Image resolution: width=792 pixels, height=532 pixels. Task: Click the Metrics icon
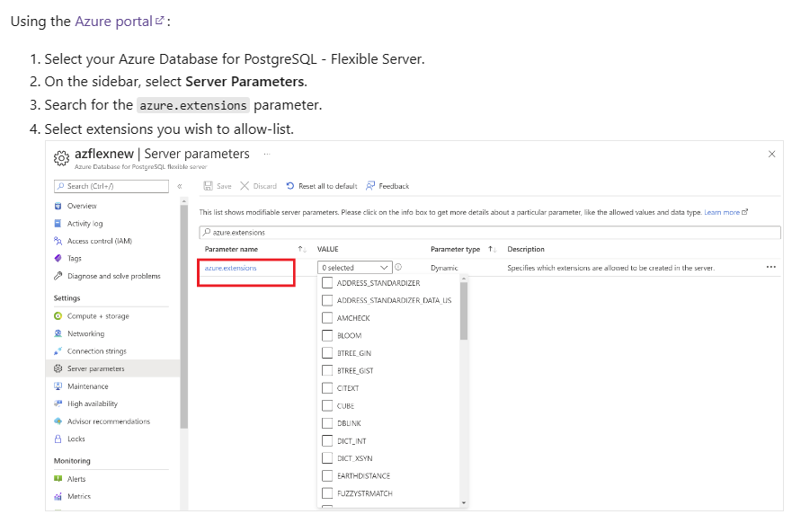57,496
